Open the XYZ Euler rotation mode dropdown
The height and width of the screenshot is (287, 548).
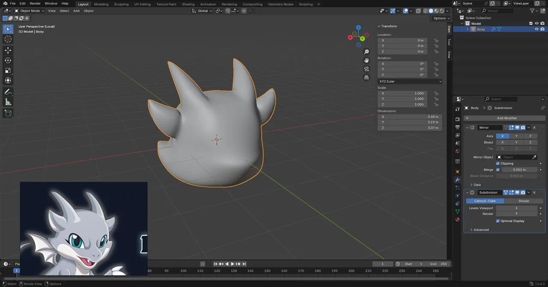pos(410,81)
